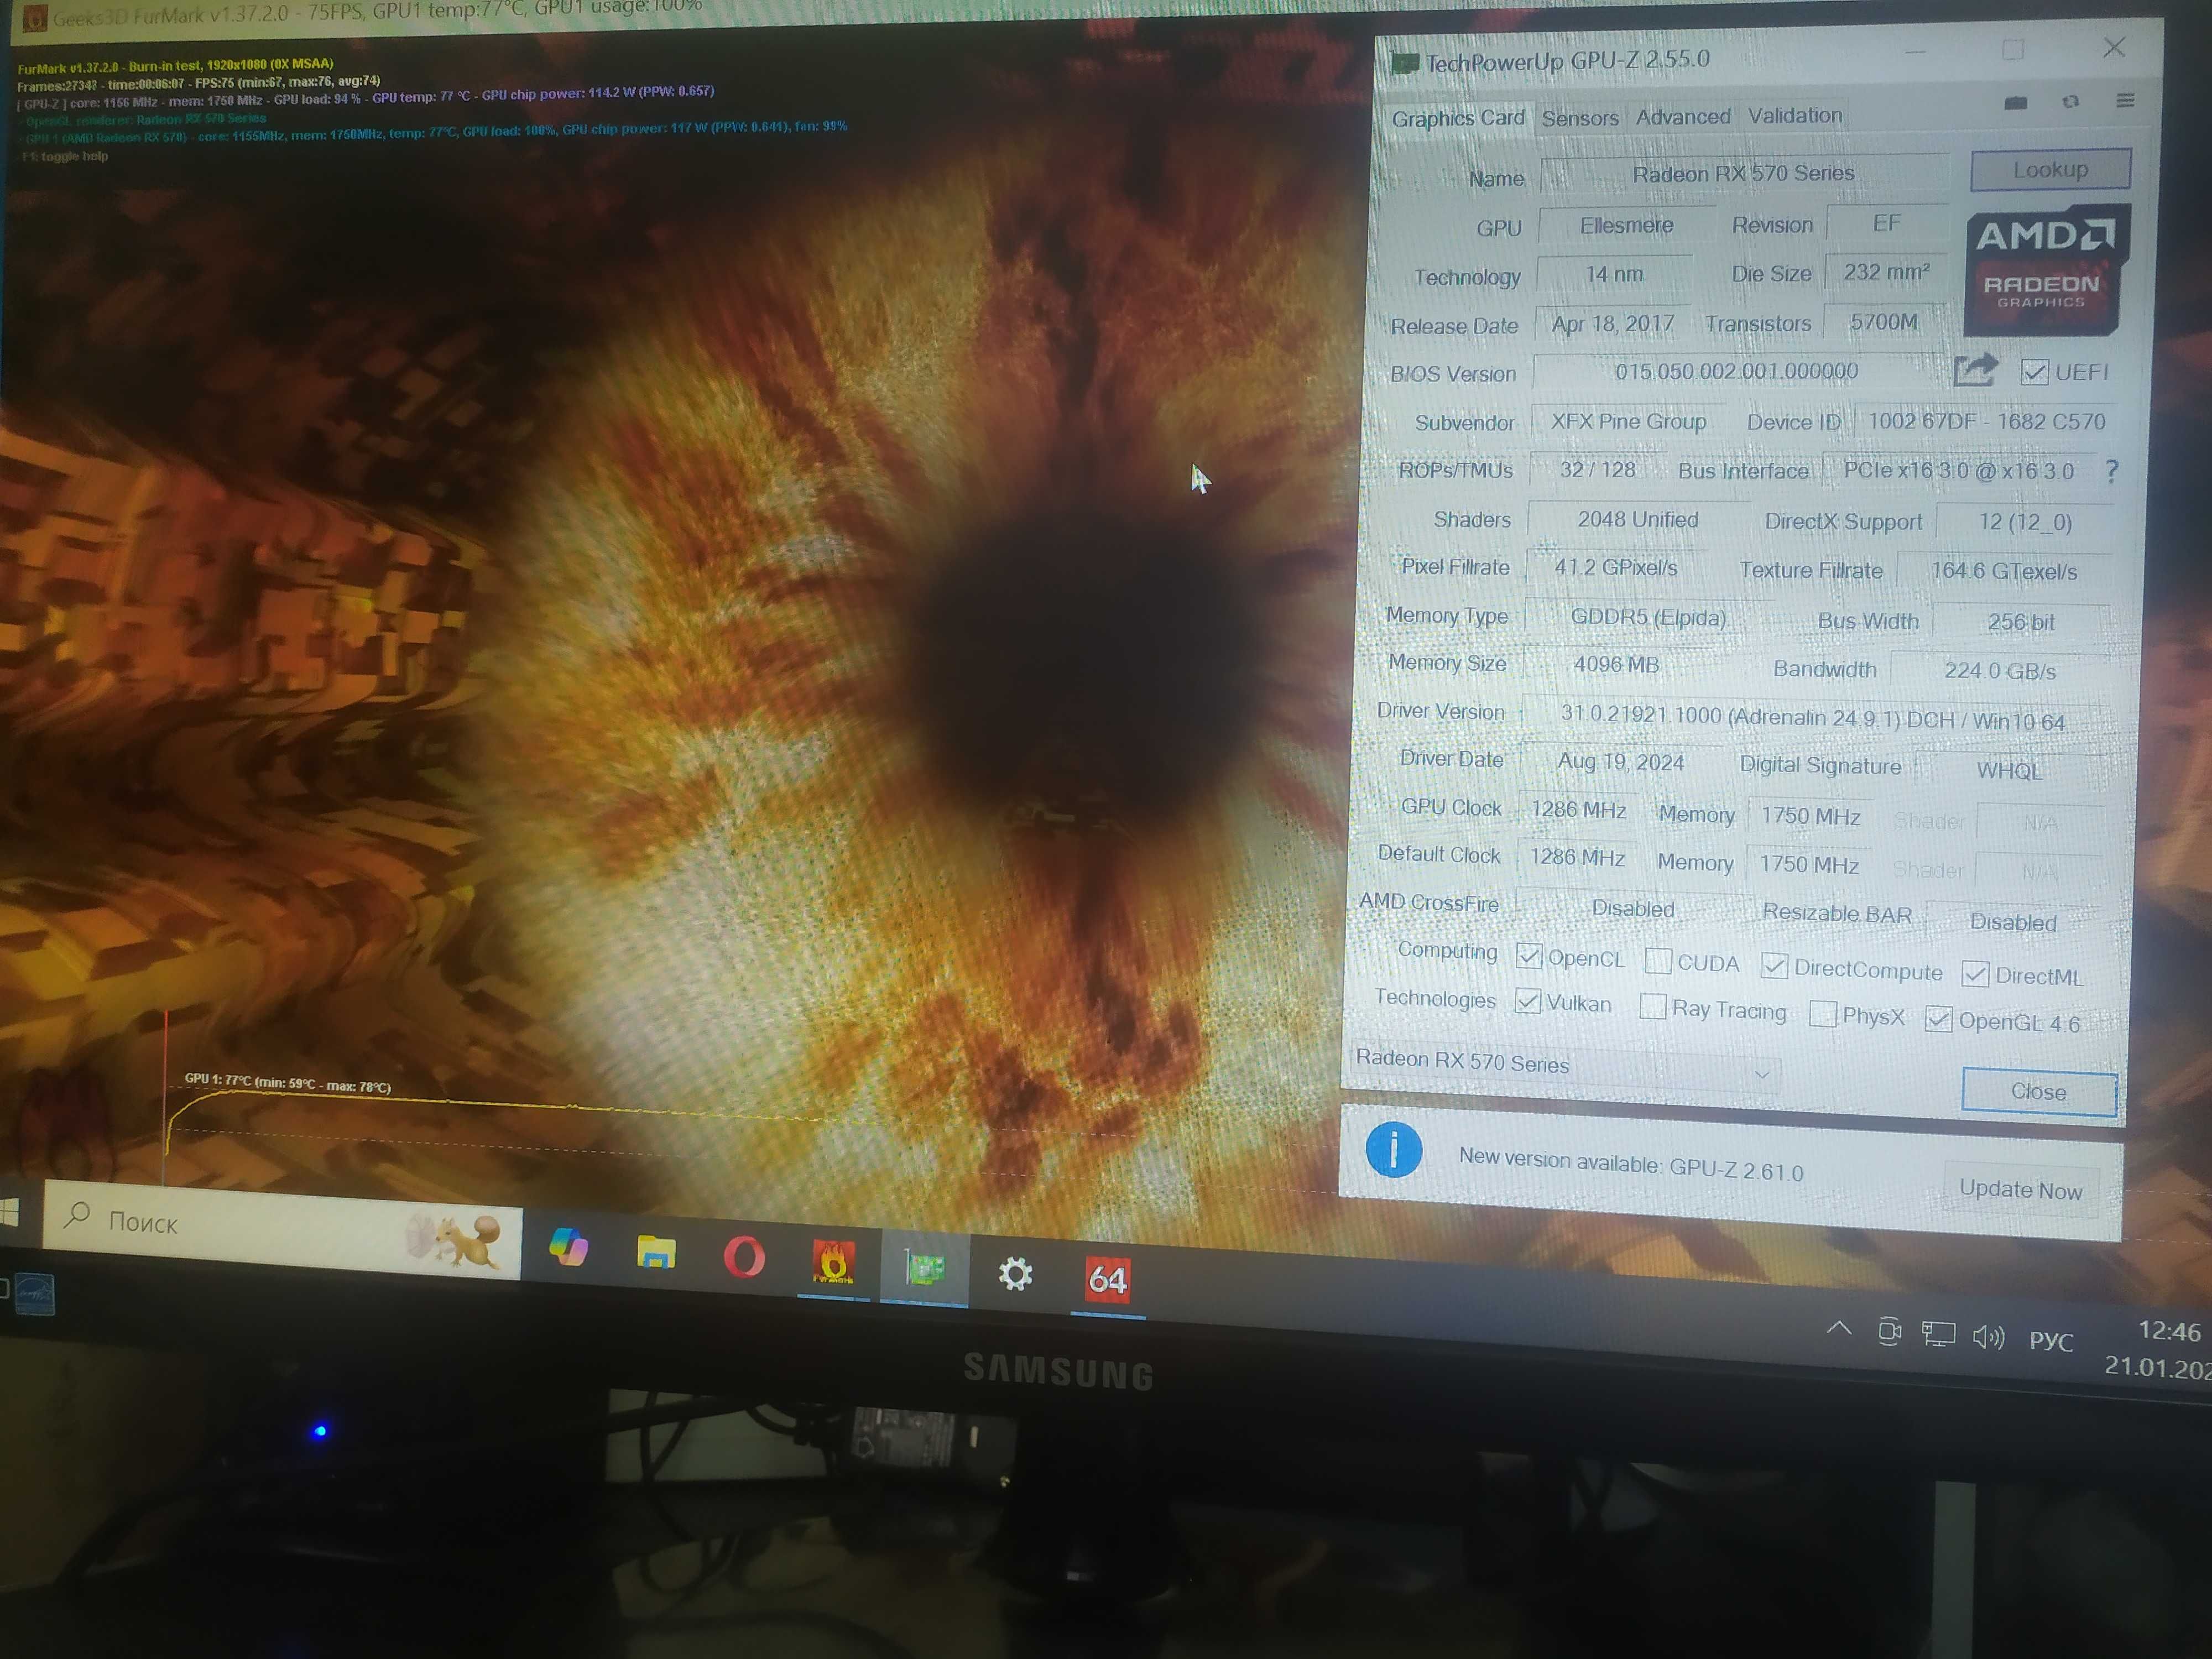Viewport: 2212px width, 1659px height.
Task: Toggle the CUDA checkbox
Action: point(1657,960)
